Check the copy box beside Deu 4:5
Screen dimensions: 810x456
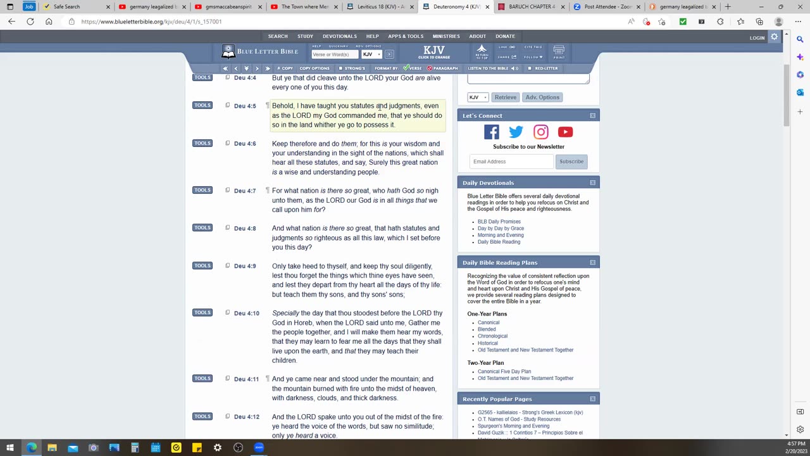point(227,106)
